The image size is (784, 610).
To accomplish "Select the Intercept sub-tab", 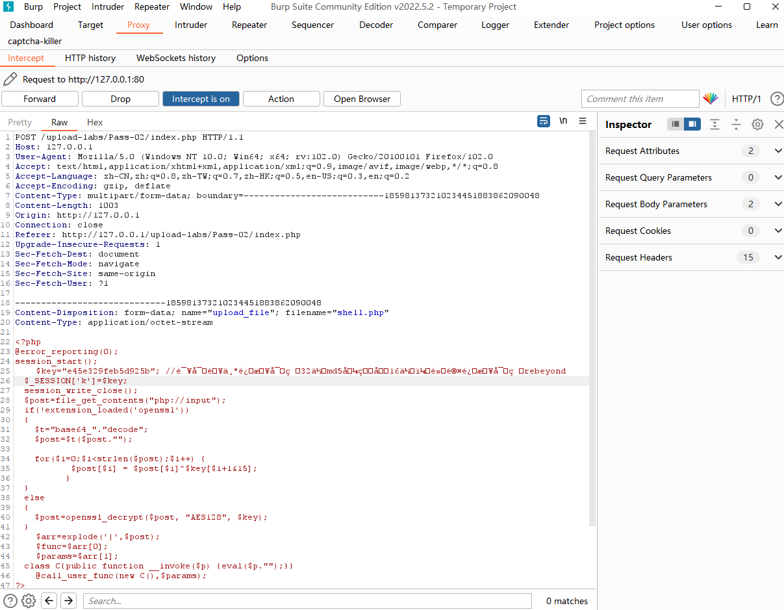I will click(26, 58).
